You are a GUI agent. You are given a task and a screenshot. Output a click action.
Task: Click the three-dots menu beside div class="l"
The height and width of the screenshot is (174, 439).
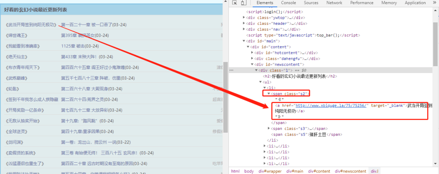(231, 70)
